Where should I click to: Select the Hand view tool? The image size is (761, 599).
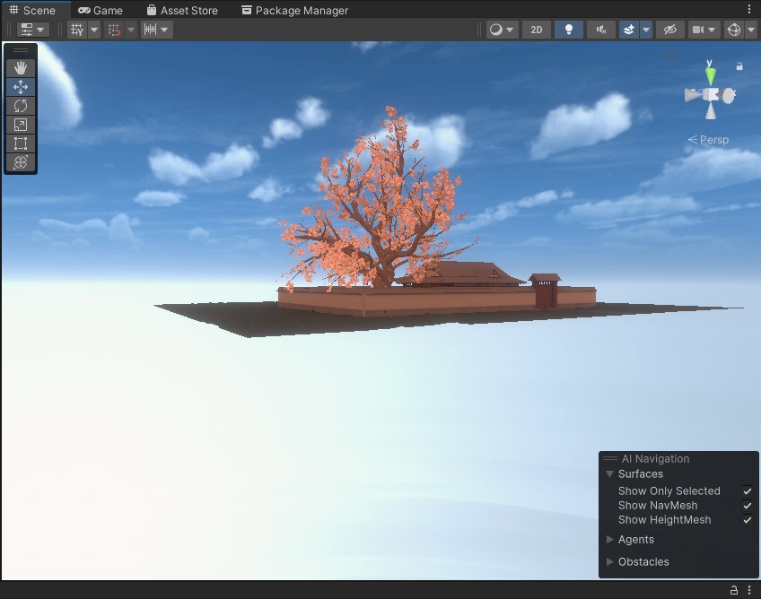pos(21,68)
